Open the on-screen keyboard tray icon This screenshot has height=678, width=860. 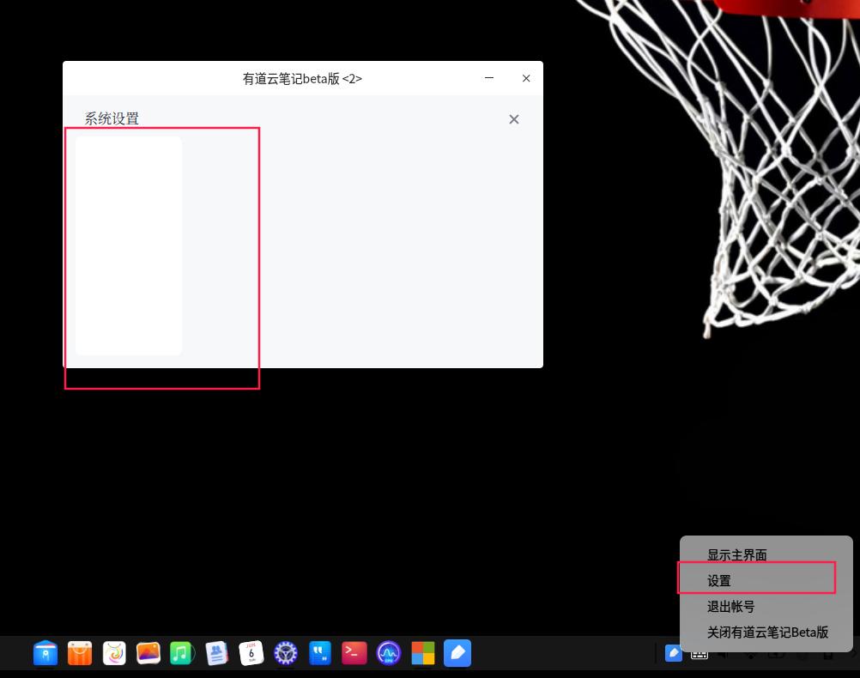click(x=699, y=653)
